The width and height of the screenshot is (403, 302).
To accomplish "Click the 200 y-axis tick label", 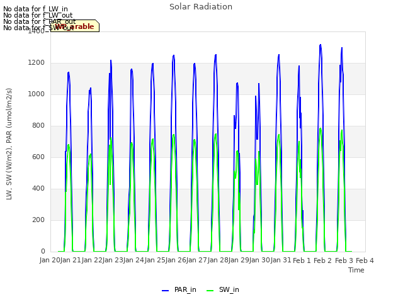I will click(x=38, y=220).
